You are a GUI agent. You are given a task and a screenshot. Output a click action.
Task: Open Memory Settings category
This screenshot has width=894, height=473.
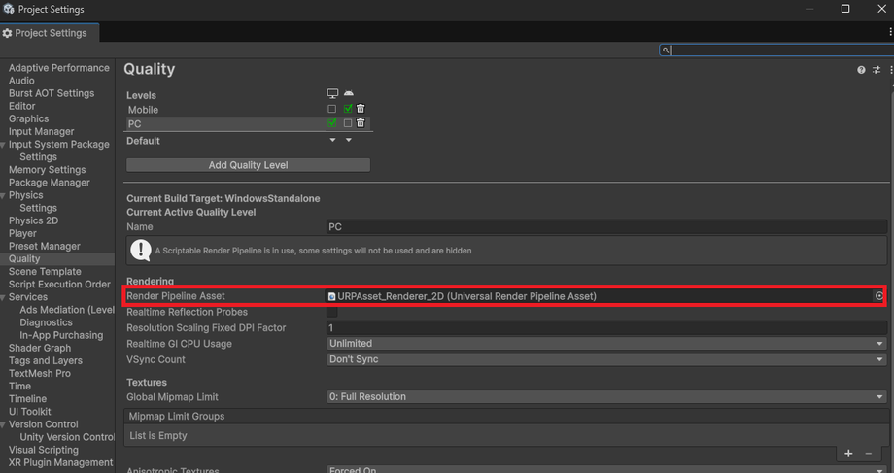[x=47, y=170]
